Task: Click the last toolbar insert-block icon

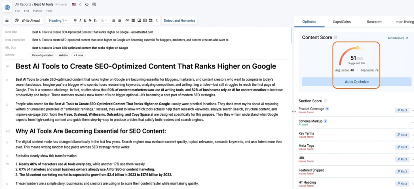Action: click(150, 20)
